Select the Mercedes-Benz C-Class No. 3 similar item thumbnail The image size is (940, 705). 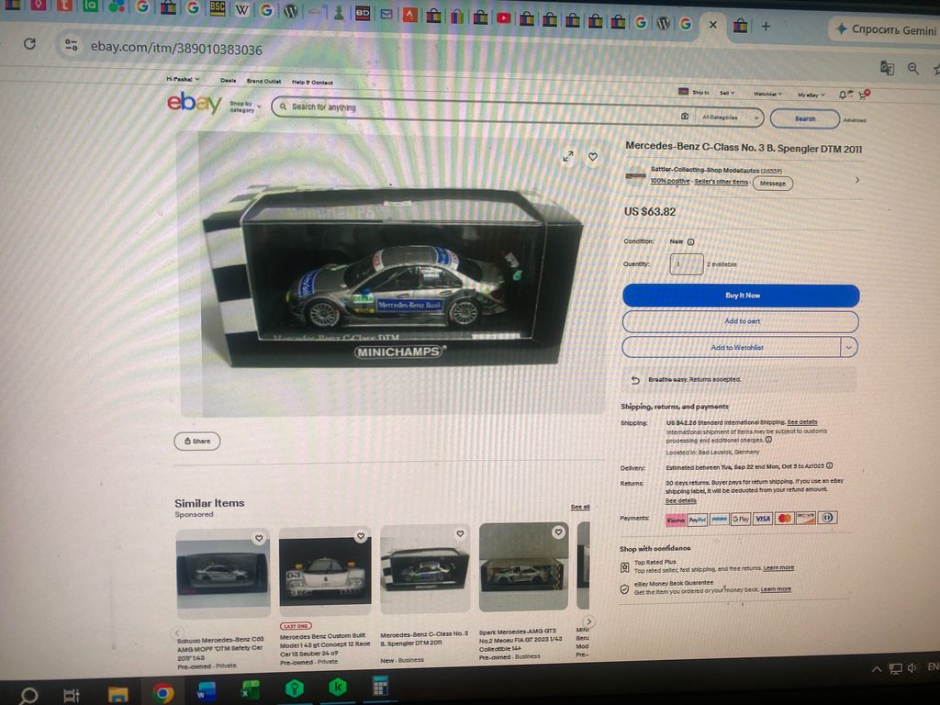pos(425,568)
